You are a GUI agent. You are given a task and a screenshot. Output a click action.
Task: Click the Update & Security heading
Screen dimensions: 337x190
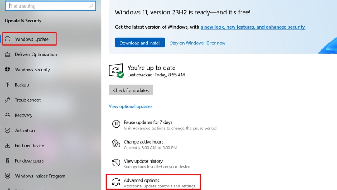23,21
